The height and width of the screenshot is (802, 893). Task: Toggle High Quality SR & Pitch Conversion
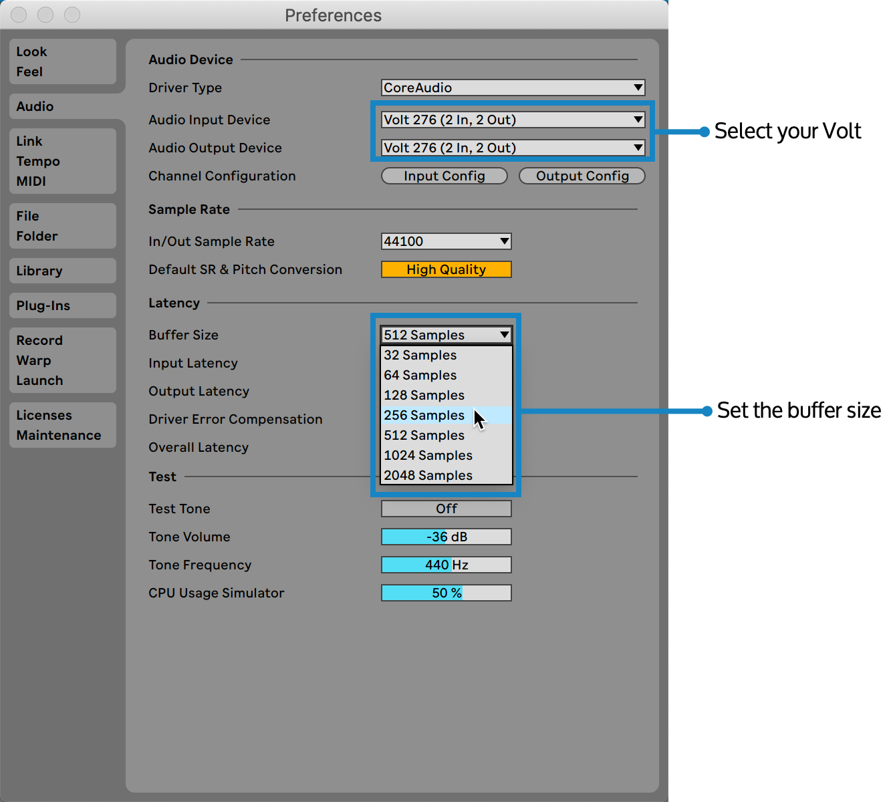(x=446, y=269)
